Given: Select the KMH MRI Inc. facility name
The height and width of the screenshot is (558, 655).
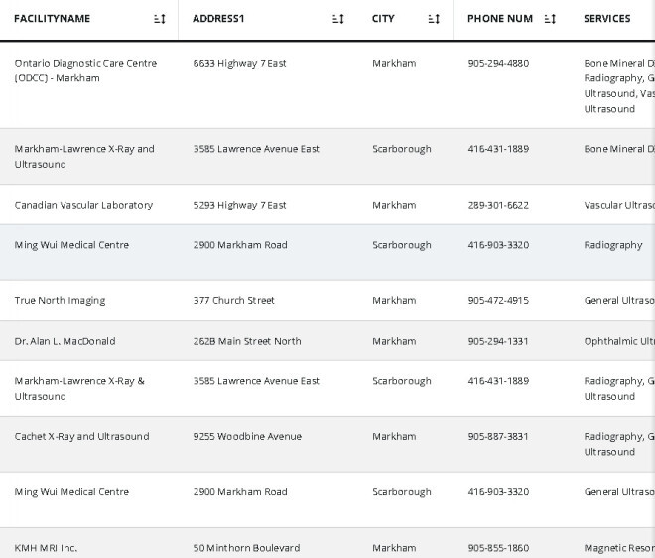Looking at the screenshot, I should [46, 548].
